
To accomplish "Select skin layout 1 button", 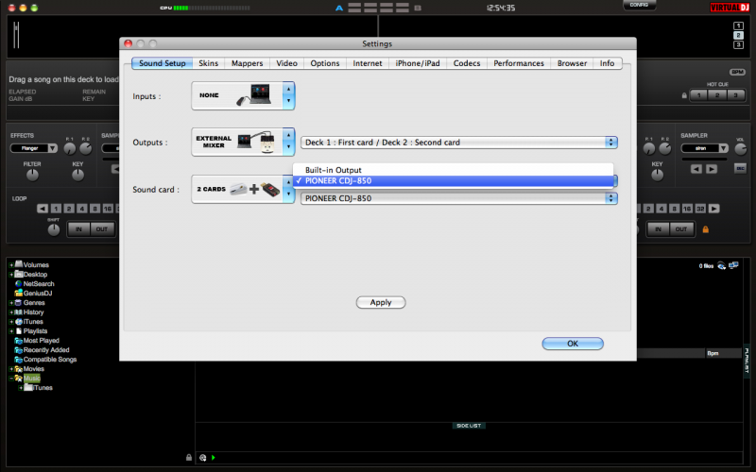I will 738,26.
